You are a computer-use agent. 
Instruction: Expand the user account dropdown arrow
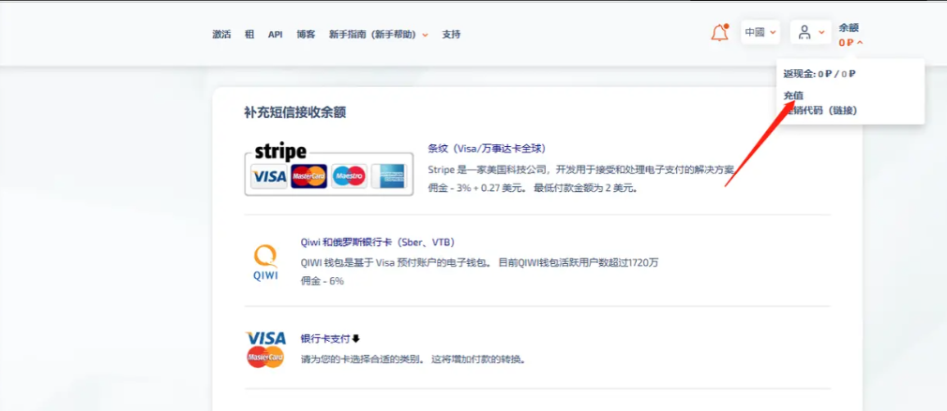821,33
